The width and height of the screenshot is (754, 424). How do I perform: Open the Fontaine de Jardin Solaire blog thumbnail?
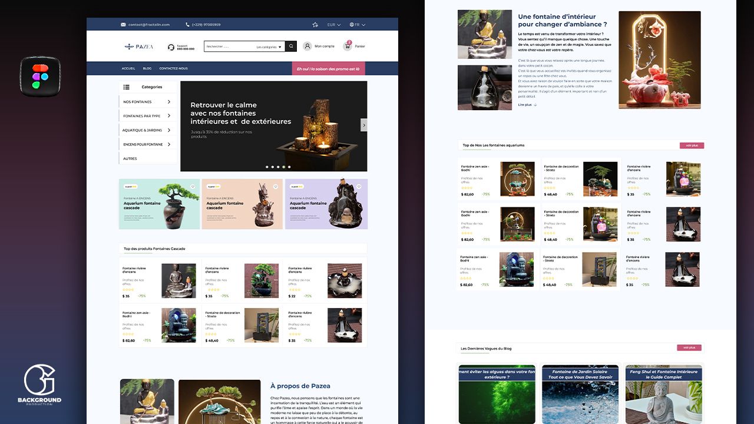point(580,394)
